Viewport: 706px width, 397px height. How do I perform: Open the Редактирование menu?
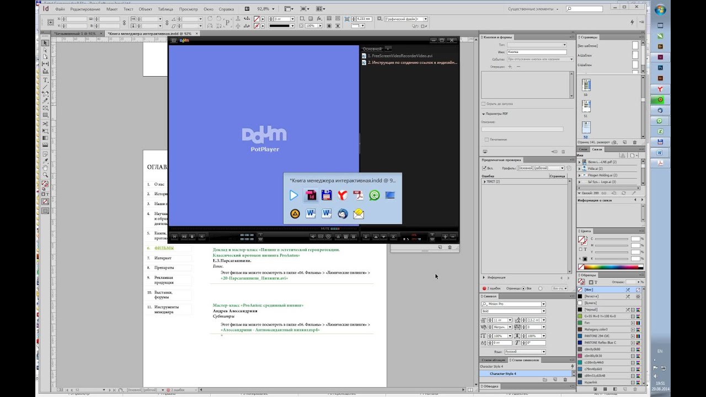tap(85, 9)
